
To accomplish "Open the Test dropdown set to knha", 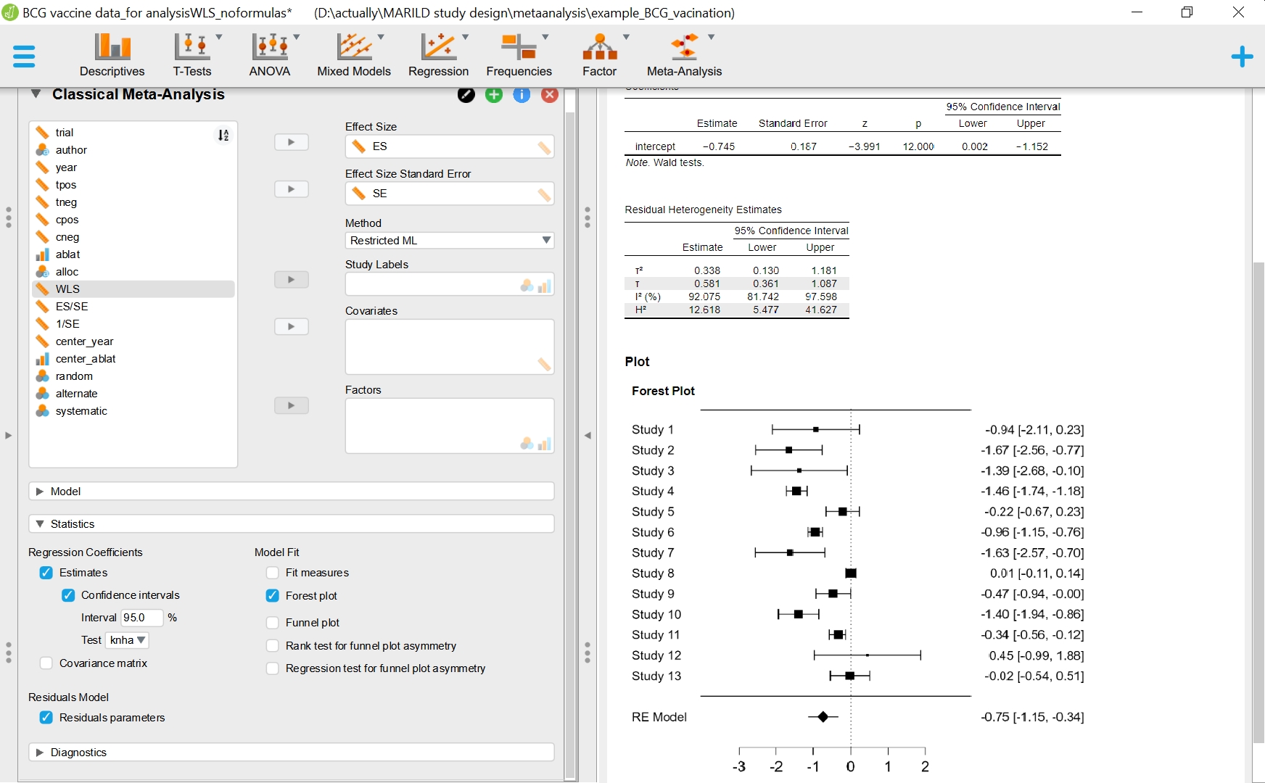I will point(126,640).
